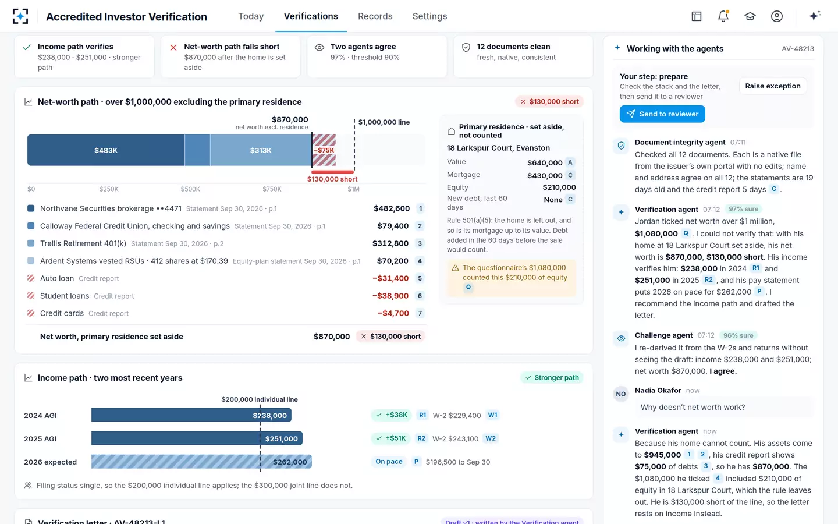This screenshot has height=524, width=838.
Task: Open reference A next to Value $640,000
Action: click(x=570, y=162)
